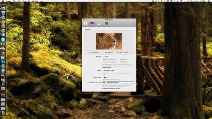Click the menu bar date and time
This screenshot has width=212, height=119.
point(198,1)
